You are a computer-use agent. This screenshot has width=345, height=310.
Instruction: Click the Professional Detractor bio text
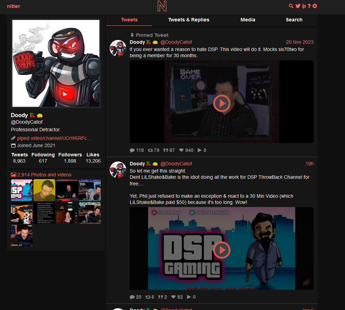pos(36,130)
